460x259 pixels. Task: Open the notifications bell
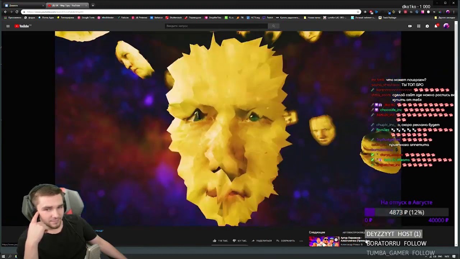tap(436, 26)
